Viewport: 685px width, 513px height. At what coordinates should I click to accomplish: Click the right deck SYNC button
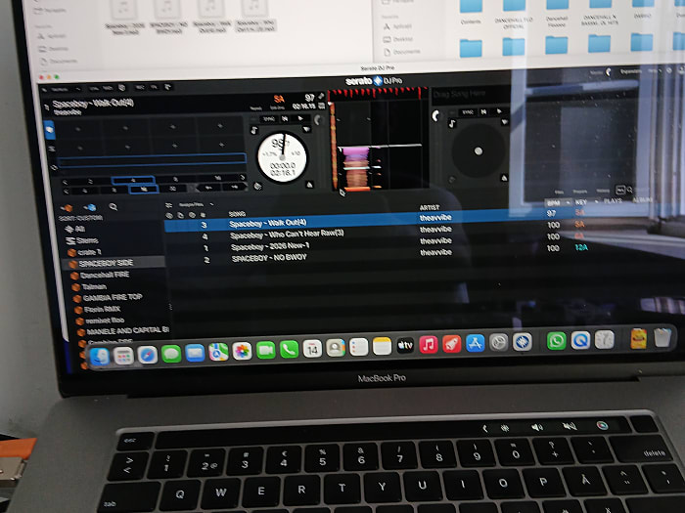468,112
